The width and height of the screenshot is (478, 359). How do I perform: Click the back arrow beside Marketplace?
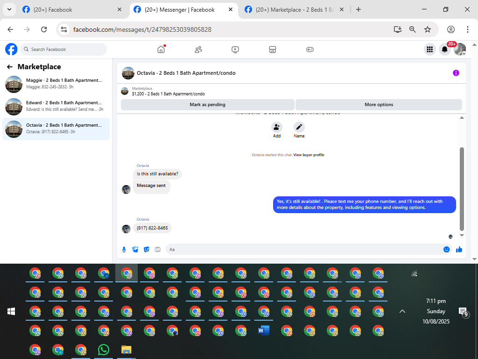(10, 67)
